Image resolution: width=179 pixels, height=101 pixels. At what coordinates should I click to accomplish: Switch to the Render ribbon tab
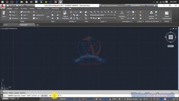pyautogui.click(x=32, y=8)
